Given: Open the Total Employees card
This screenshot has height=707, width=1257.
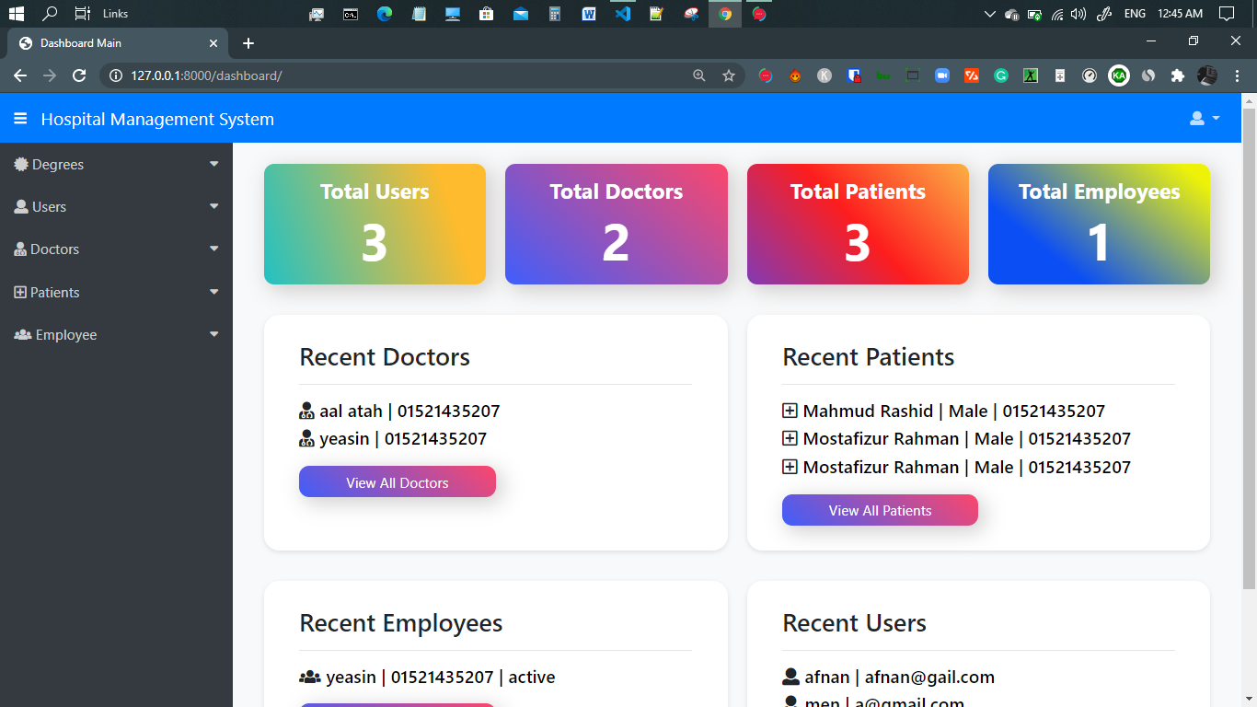Looking at the screenshot, I should pos(1099,224).
